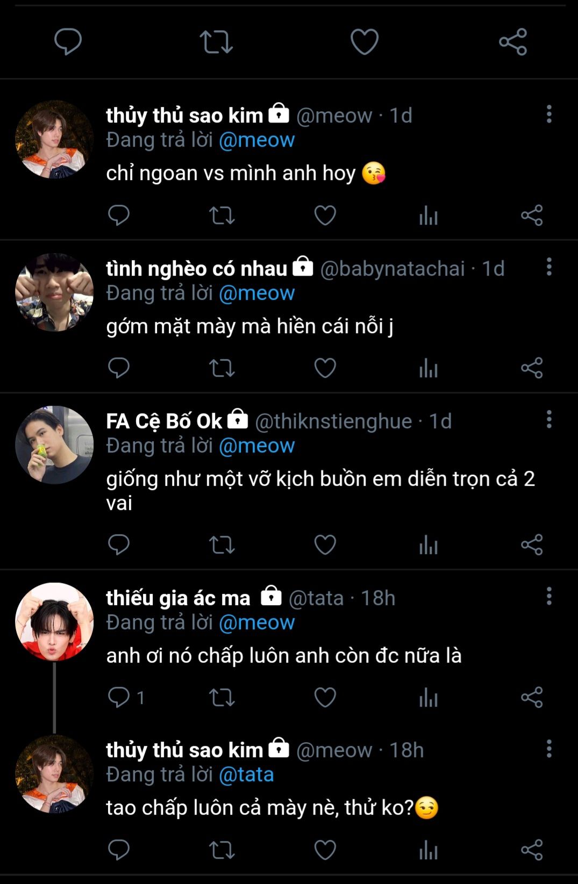Viewport: 578px width, 884px height.
Task: Like the "chỉ ngoan vs mình anh hoy" reply
Action: tap(325, 215)
